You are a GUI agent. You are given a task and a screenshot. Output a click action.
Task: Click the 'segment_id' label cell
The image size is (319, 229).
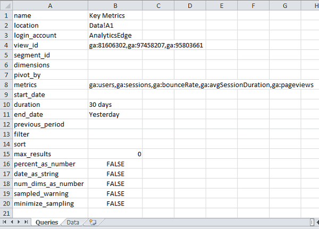pos(51,55)
